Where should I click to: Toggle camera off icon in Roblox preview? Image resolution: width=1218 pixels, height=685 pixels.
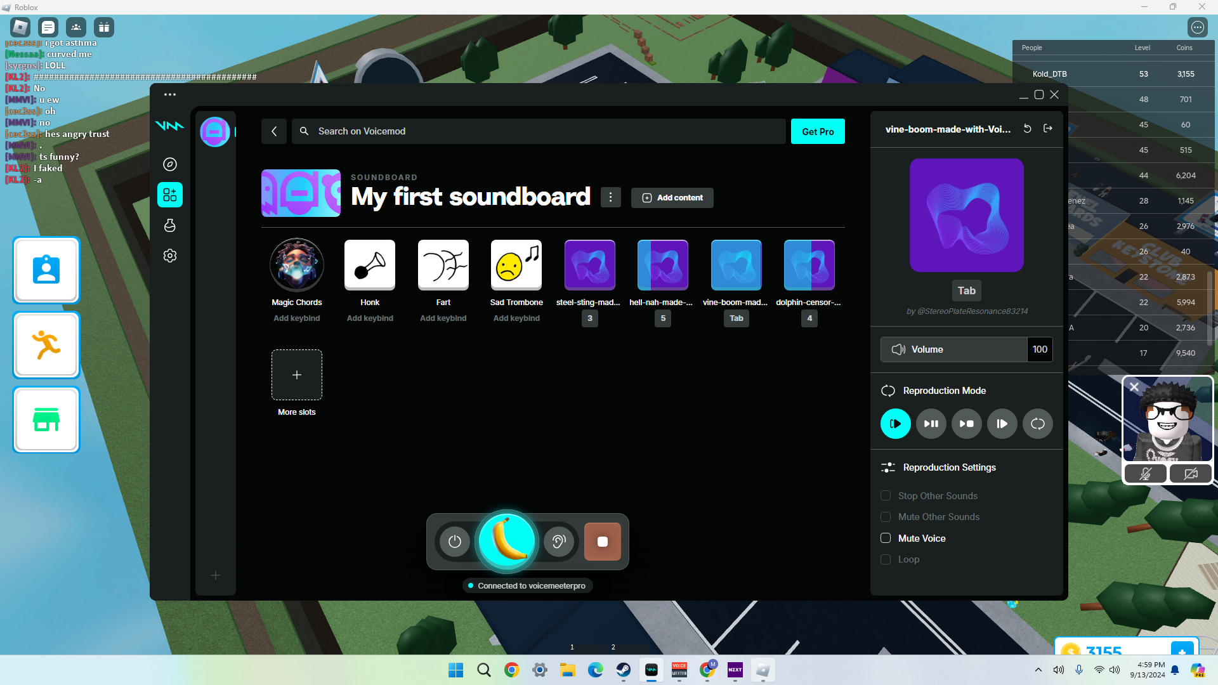[1191, 474]
